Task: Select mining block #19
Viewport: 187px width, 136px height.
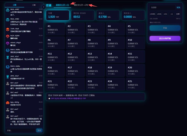Action: pyautogui.click(x=116, y=70)
